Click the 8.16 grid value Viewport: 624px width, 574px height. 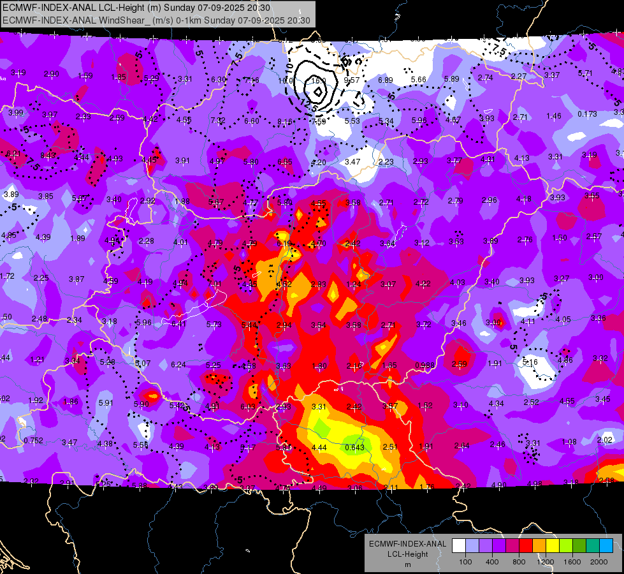coord(285,121)
